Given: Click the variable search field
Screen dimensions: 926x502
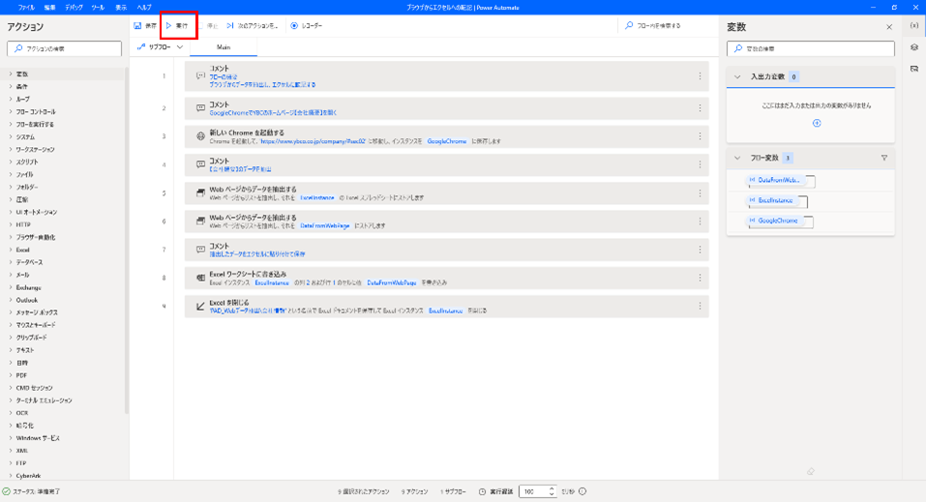Looking at the screenshot, I should [810, 48].
